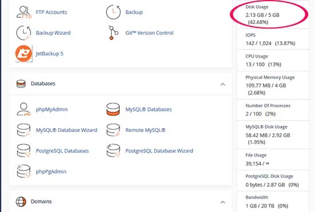315x212 pixels.
Task: Click the Domains section heading
Action: point(41,201)
